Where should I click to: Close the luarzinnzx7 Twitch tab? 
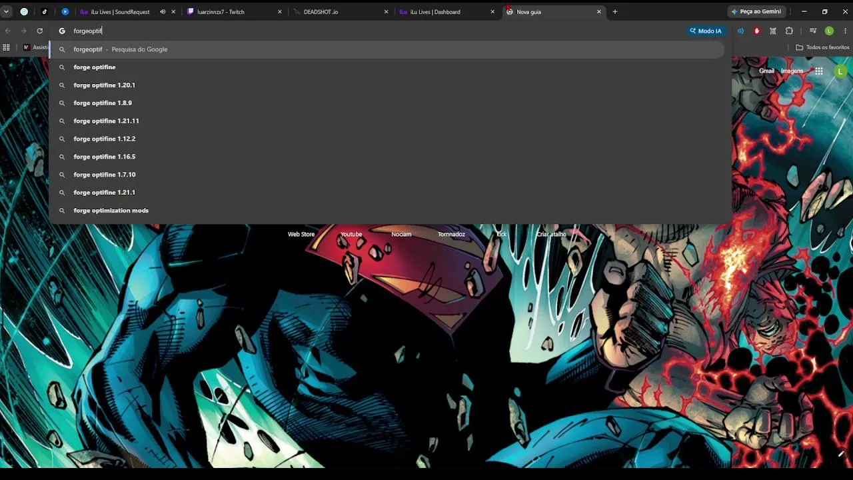[280, 11]
